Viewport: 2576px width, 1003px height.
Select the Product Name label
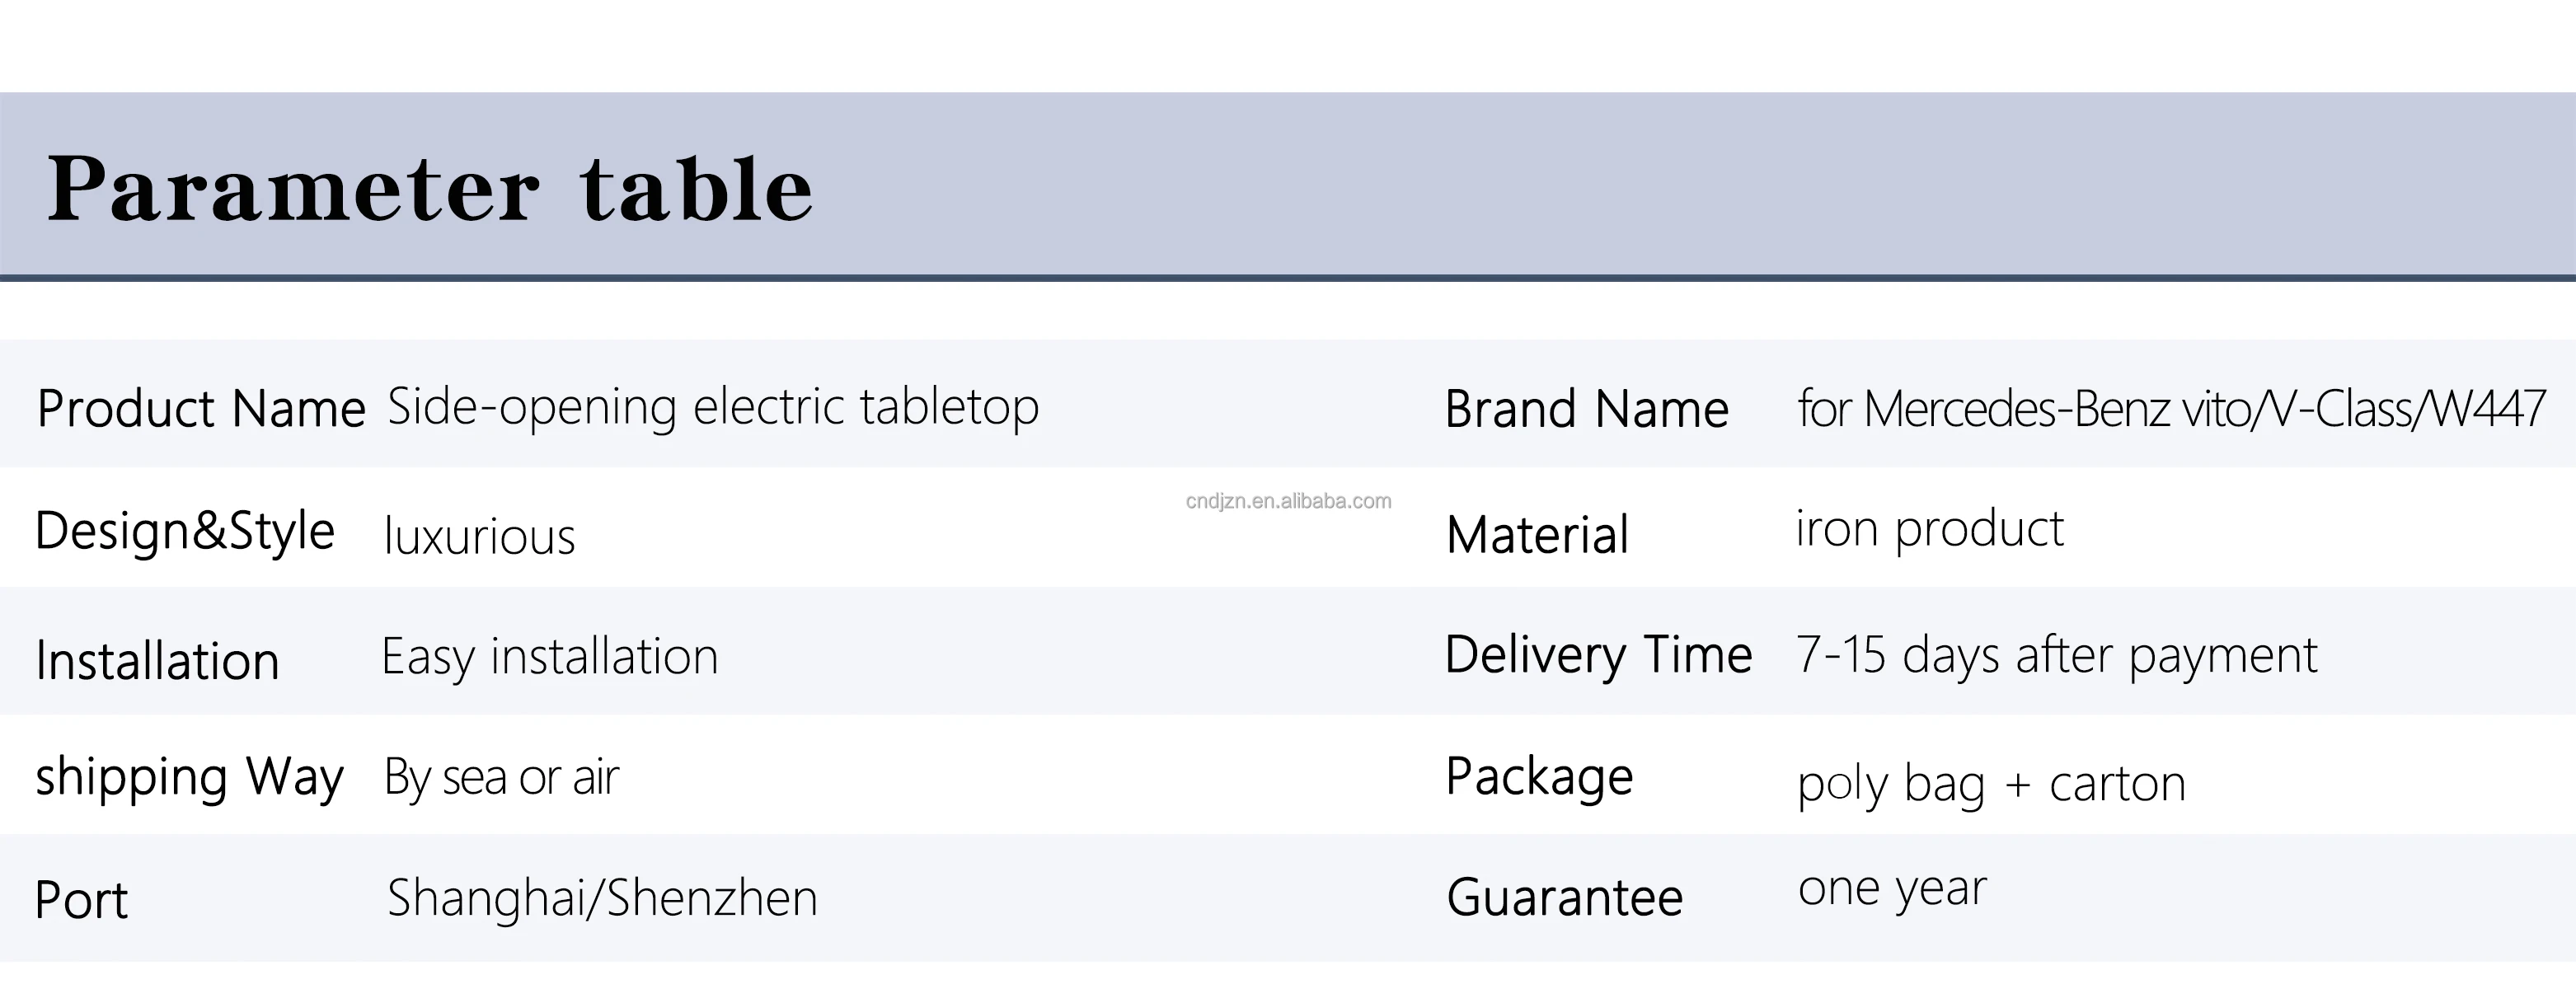click(201, 409)
